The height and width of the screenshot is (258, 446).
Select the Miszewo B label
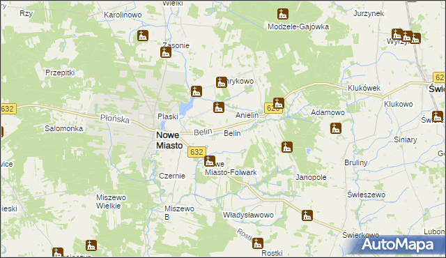click(x=179, y=213)
